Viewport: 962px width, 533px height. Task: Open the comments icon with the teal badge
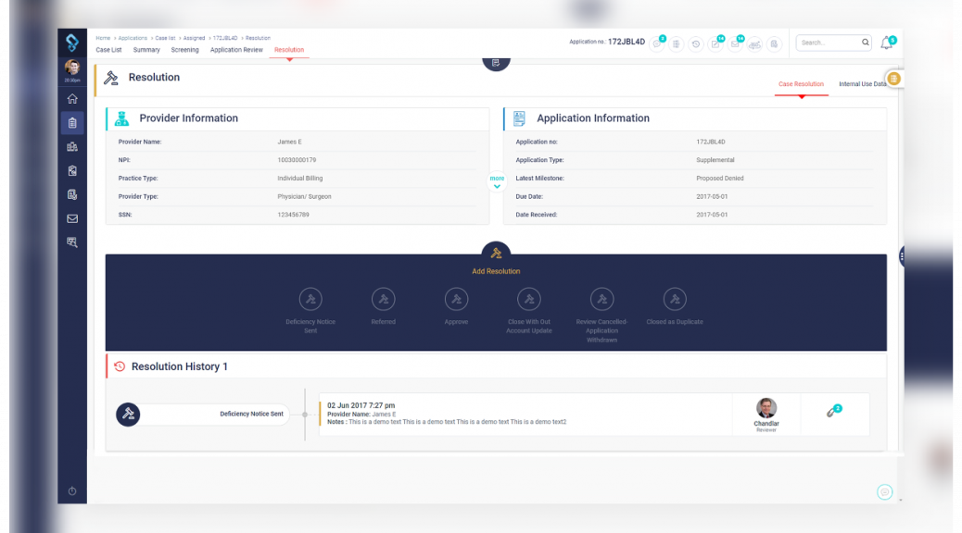(657, 43)
